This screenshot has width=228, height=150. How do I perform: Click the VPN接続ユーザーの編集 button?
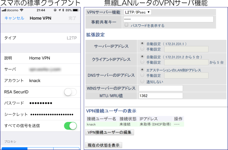pyautogui.click(x=109, y=132)
